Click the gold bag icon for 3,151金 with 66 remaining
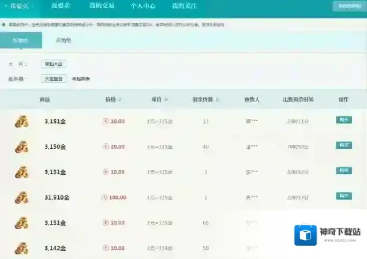Image resolution: width=367 pixels, height=259 pixels. click(x=21, y=223)
